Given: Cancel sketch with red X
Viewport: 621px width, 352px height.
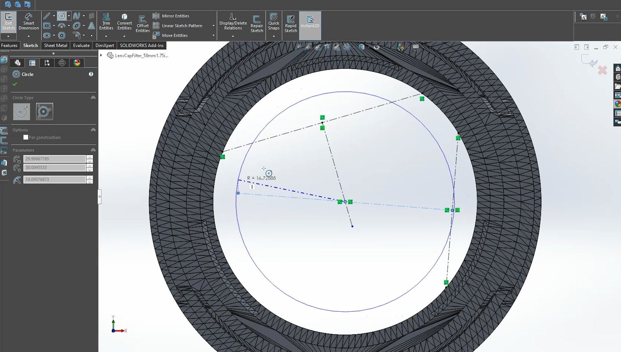Looking at the screenshot, I should click(x=603, y=70).
